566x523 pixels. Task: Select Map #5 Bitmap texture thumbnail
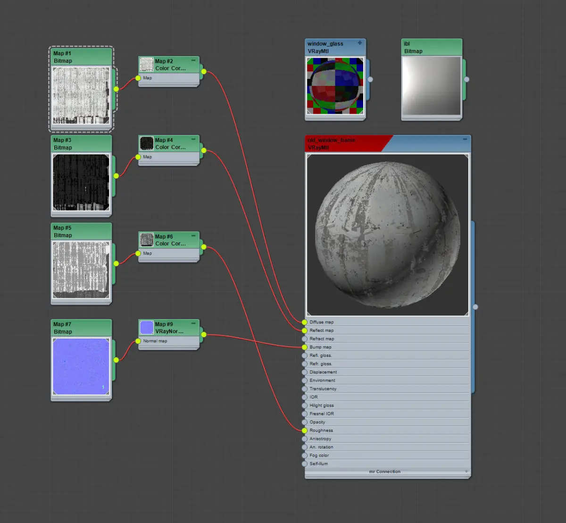pyautogui.click(x=81, y=270)
